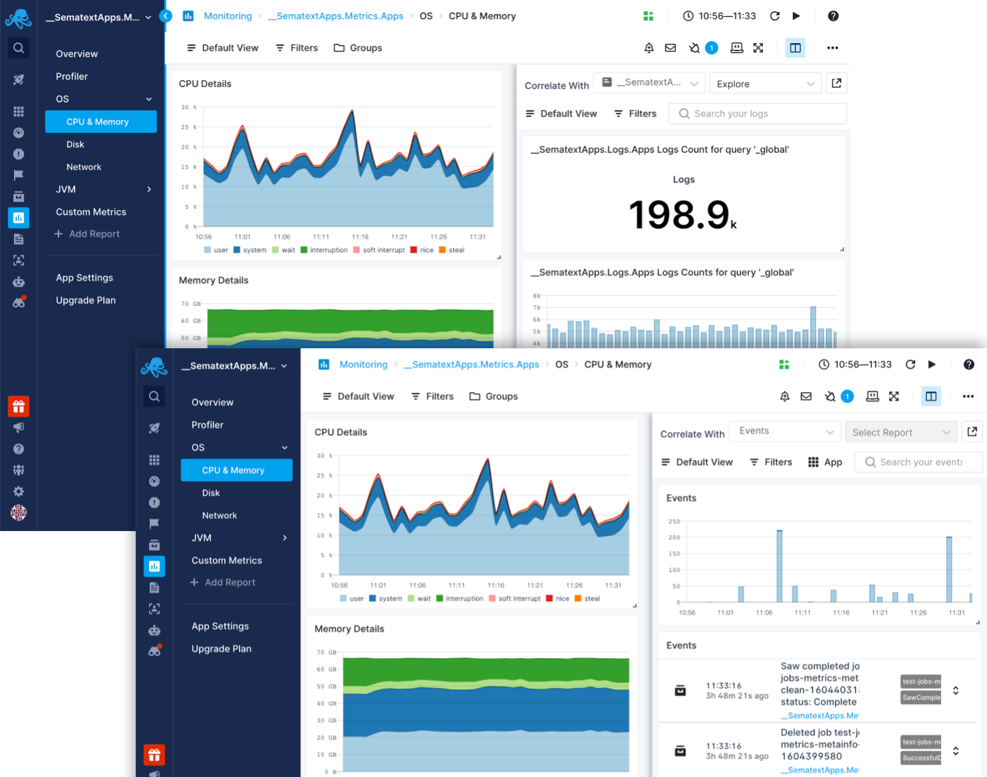Screen dimensions: 987x777
Task: Open App Settings in front window navigation
Action: tap(220, 626)
